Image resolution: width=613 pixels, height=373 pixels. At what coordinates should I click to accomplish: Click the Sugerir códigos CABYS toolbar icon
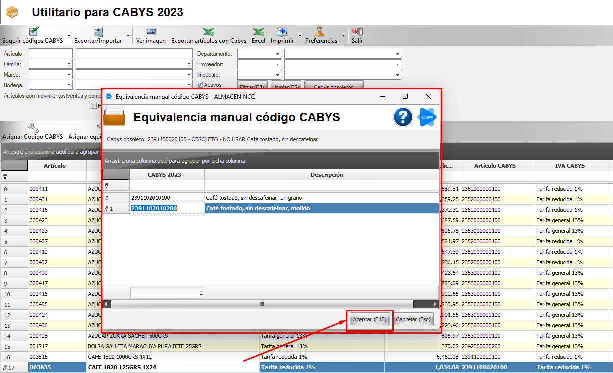(x=33, y=32)
